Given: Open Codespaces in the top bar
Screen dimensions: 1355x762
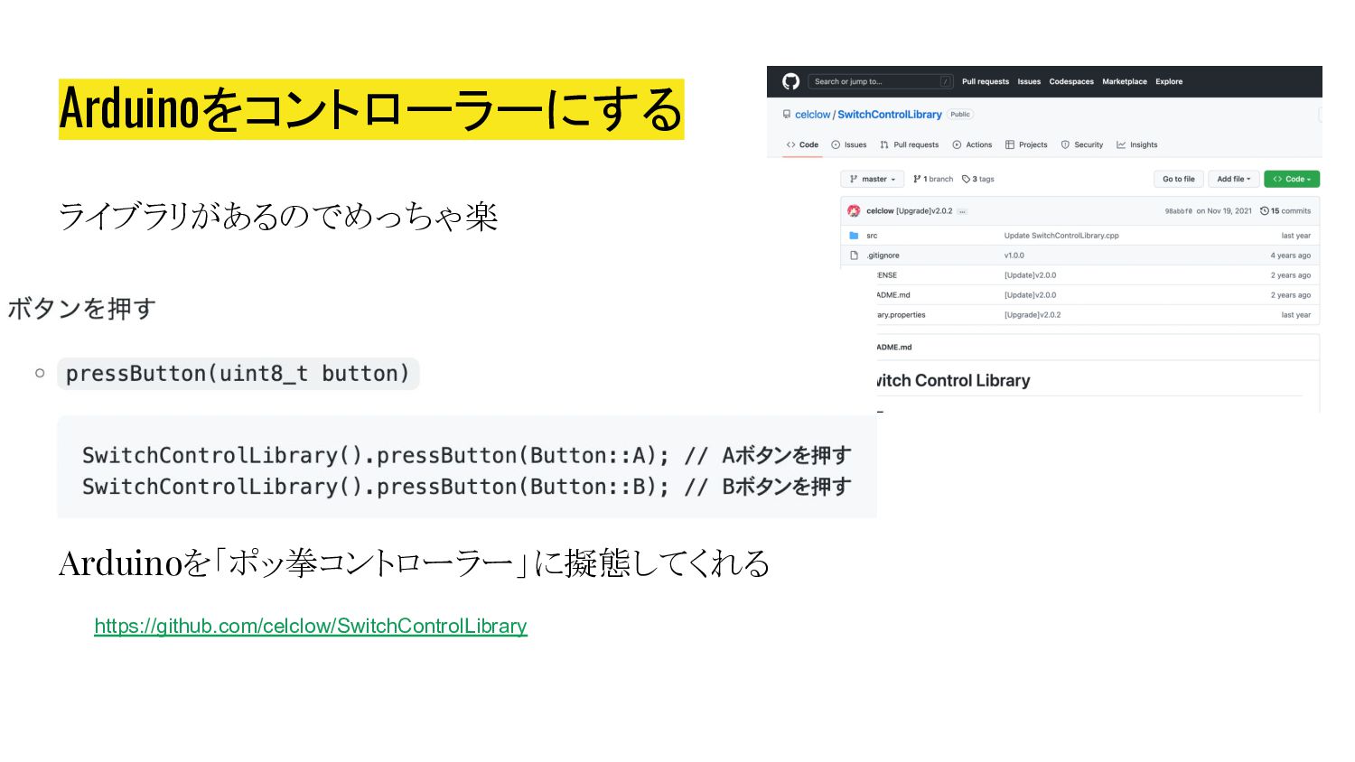Looking at the screenshot, I should pos(1071,81).
